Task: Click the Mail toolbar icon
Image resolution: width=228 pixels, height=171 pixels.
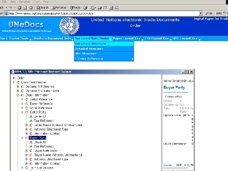Action: point(92,8)
